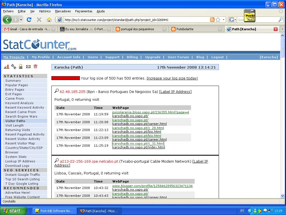Click the Post-it Notes toolbar icon

click(249, 16)
